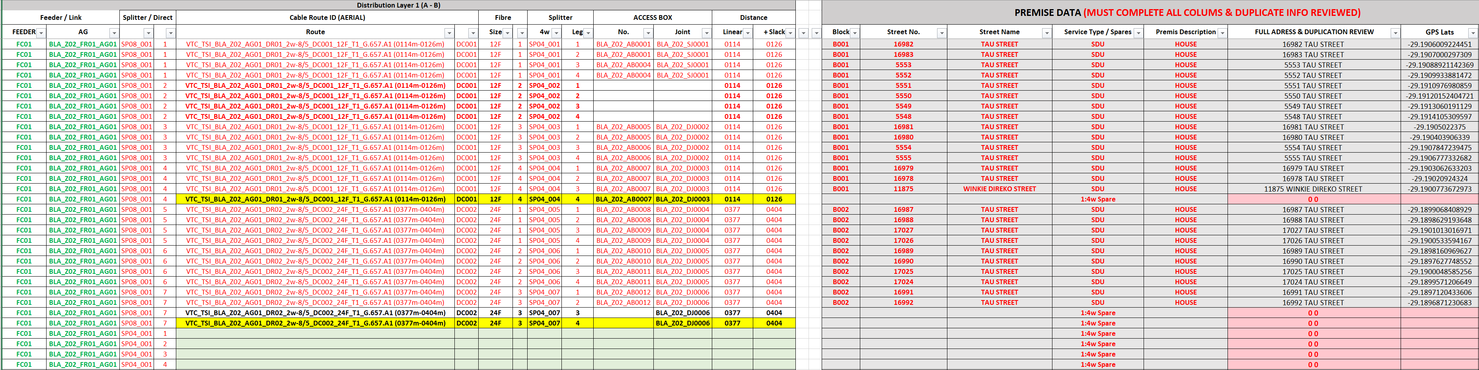The width and height of the screenshot is (1479, 370).
Task: Expand the Premis Description filter arrow
Action: pyautogui.click(x=1222, y=33)
